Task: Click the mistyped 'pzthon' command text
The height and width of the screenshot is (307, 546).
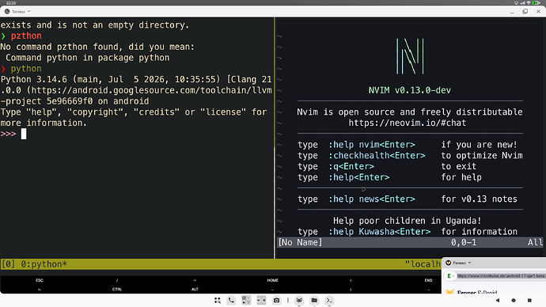Action: [x=26, y=36]
